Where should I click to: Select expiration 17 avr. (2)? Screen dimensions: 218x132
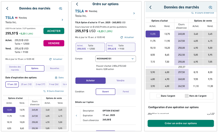click(x=12, y=85)
